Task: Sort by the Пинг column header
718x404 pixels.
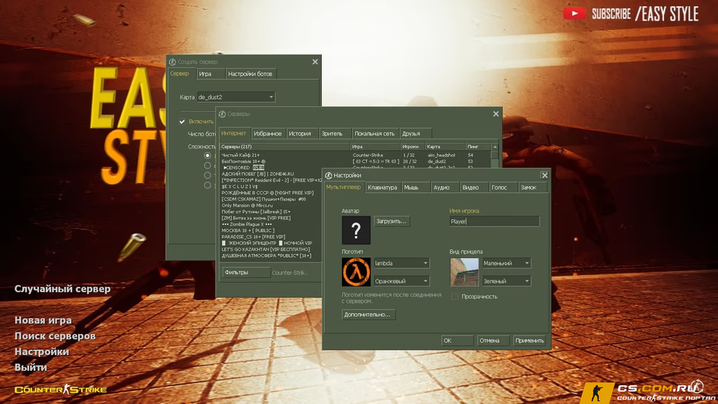Action: [478, 146]
